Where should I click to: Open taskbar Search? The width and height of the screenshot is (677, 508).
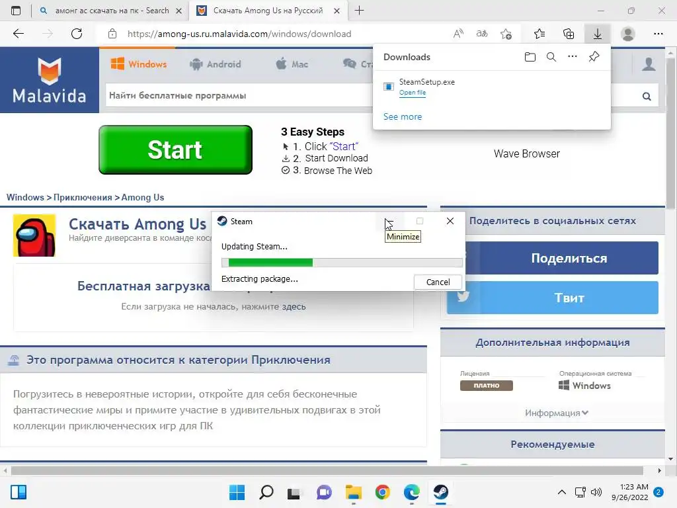pyautogui.click(x=266, y=492)
